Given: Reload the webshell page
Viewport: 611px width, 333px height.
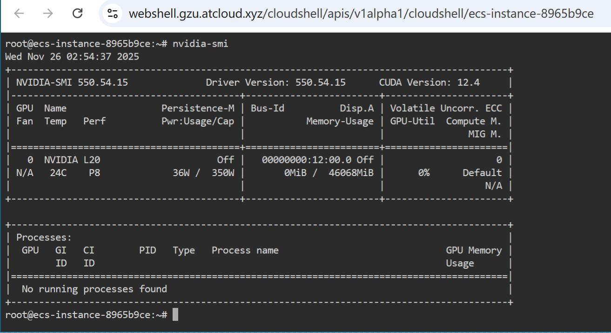Looking at the screenshot, I should pos(78,14).
